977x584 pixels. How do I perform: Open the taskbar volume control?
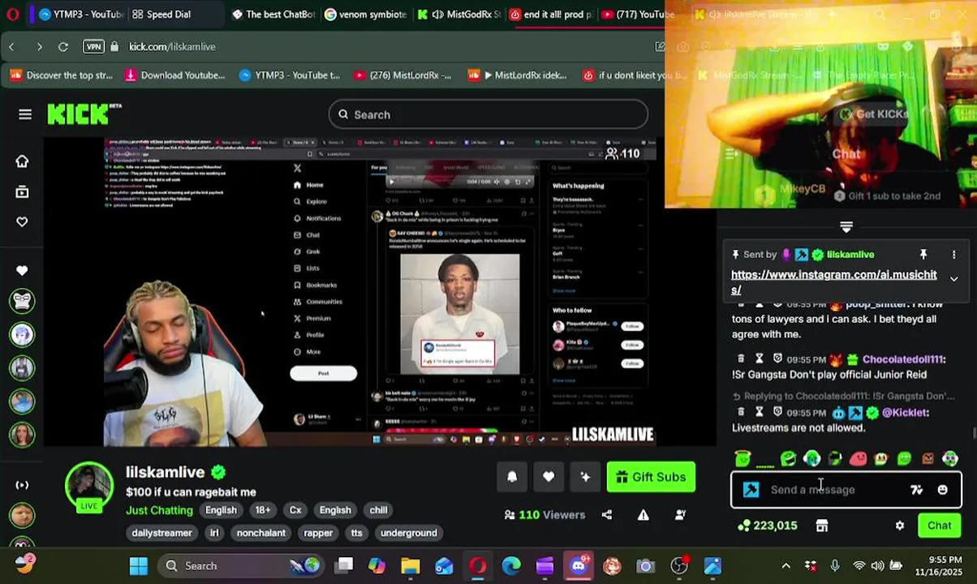(x=877, y=565)
